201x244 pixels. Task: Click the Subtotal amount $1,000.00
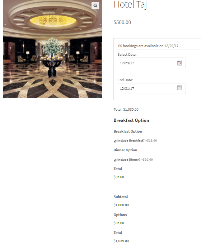coord(121,205)
